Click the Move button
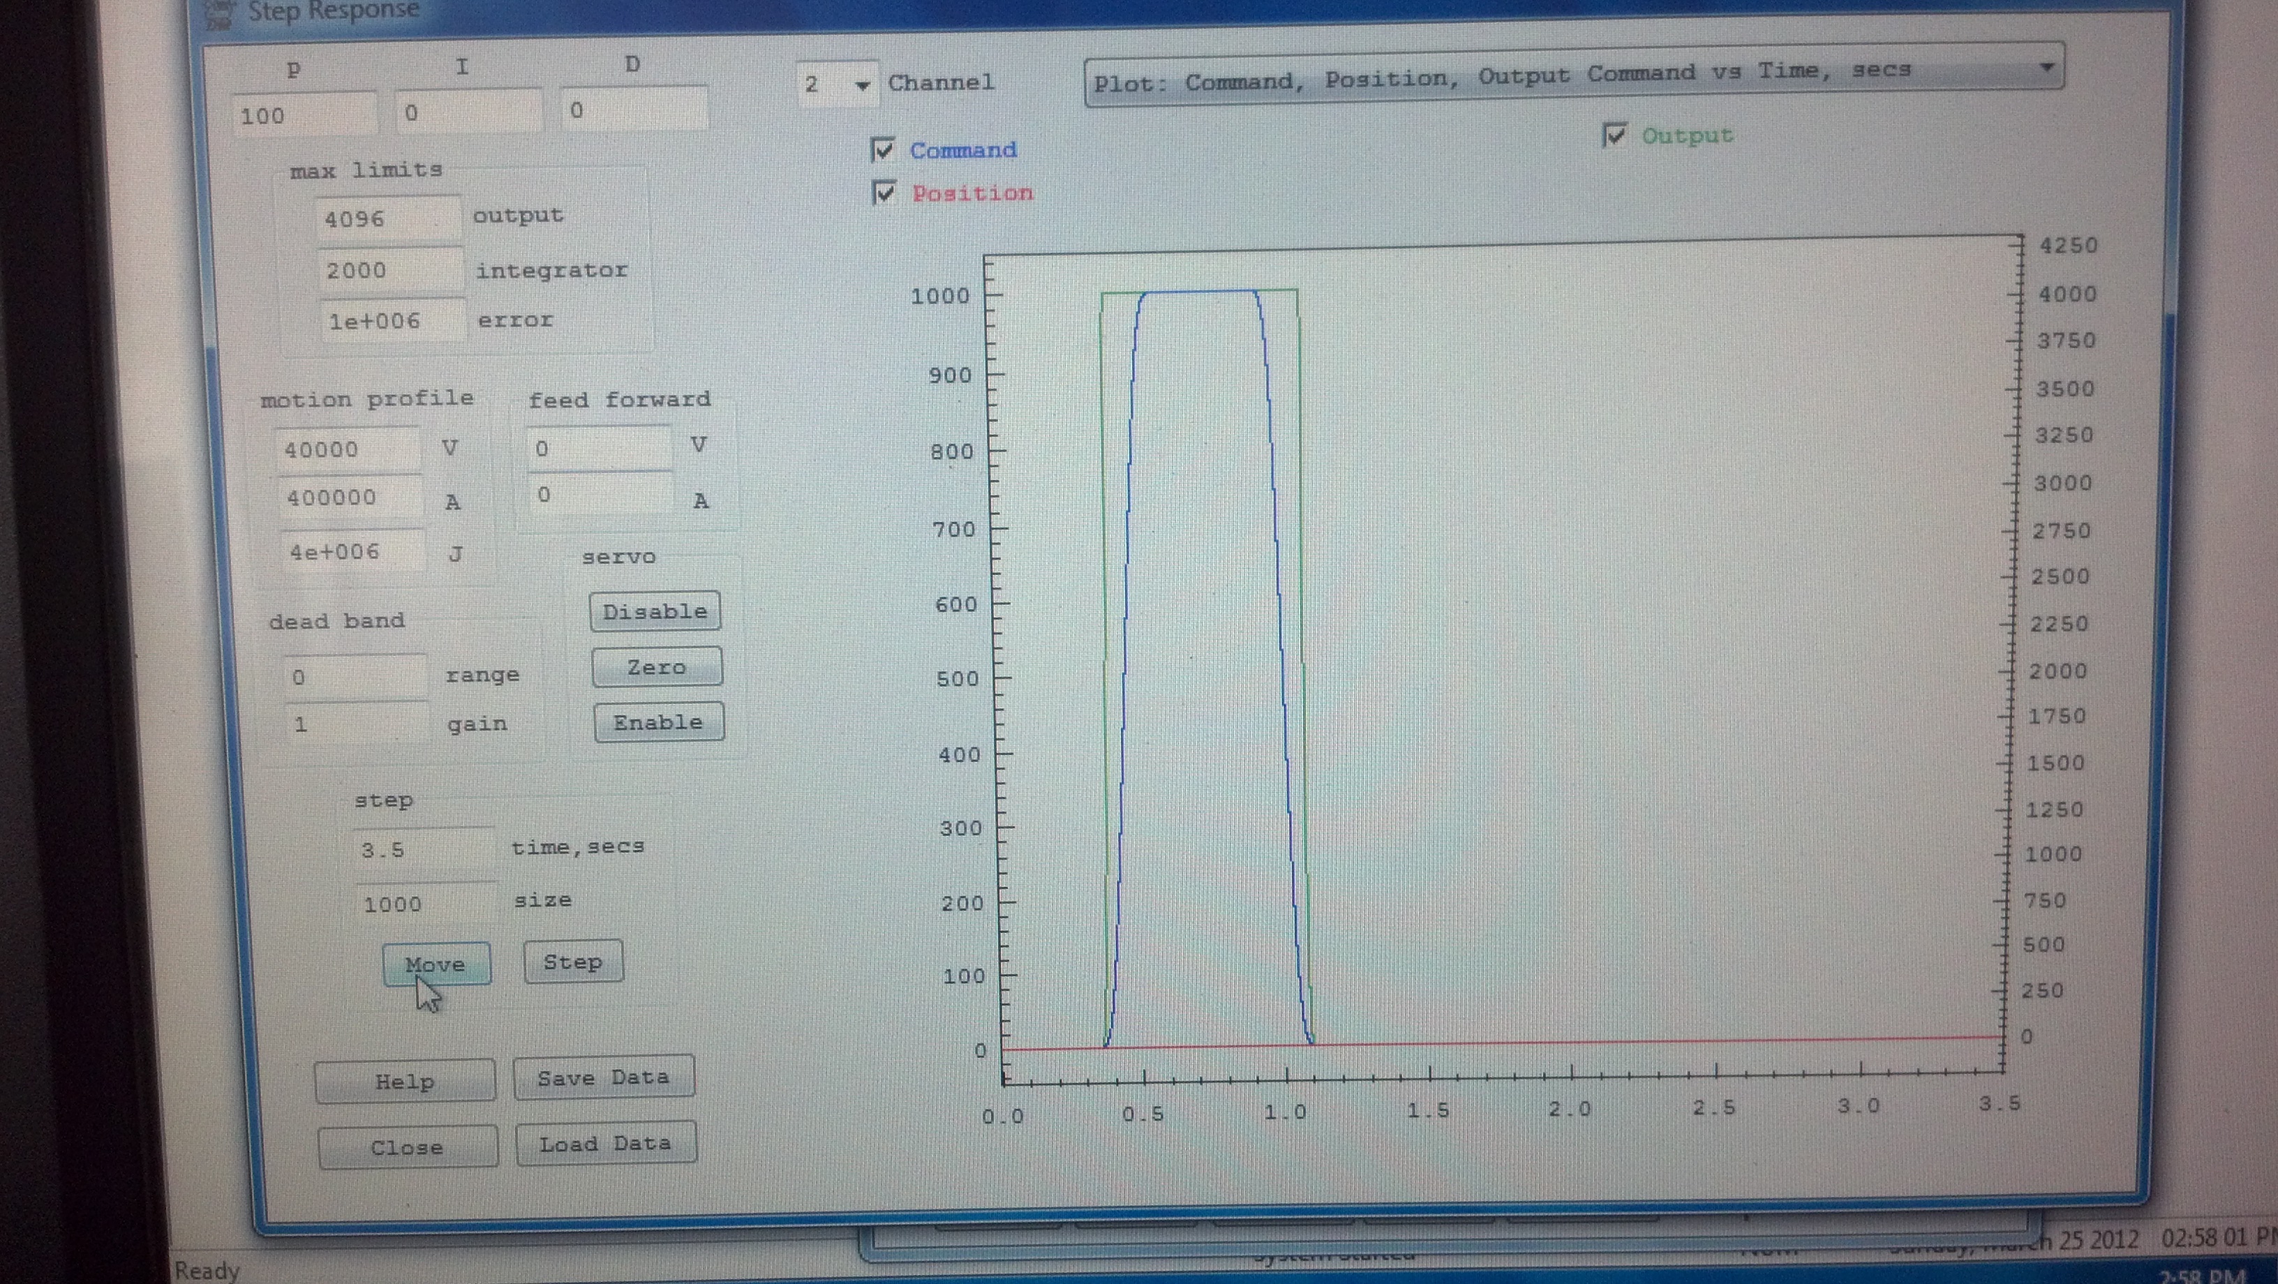 [x=436, y=964]
